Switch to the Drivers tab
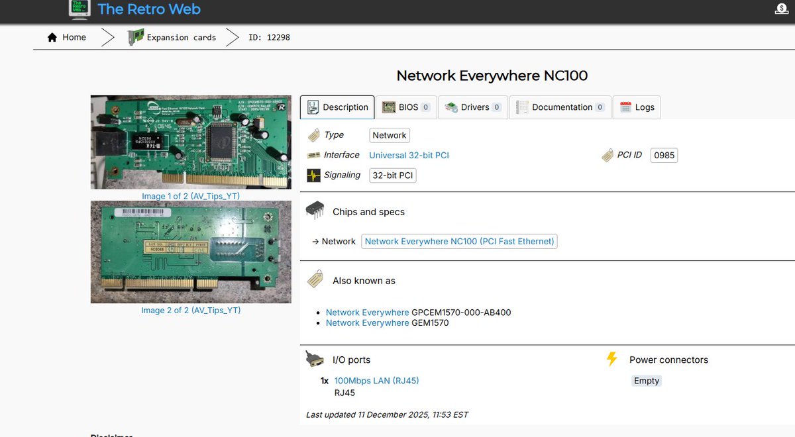 pos(473,107)
